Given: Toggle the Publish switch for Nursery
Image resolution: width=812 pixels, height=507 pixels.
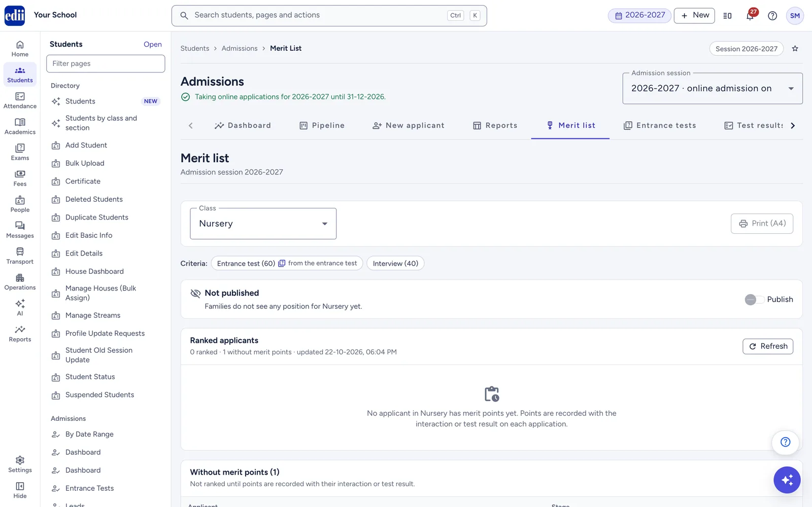Looking at the screenshot, I should coord(754,300).
